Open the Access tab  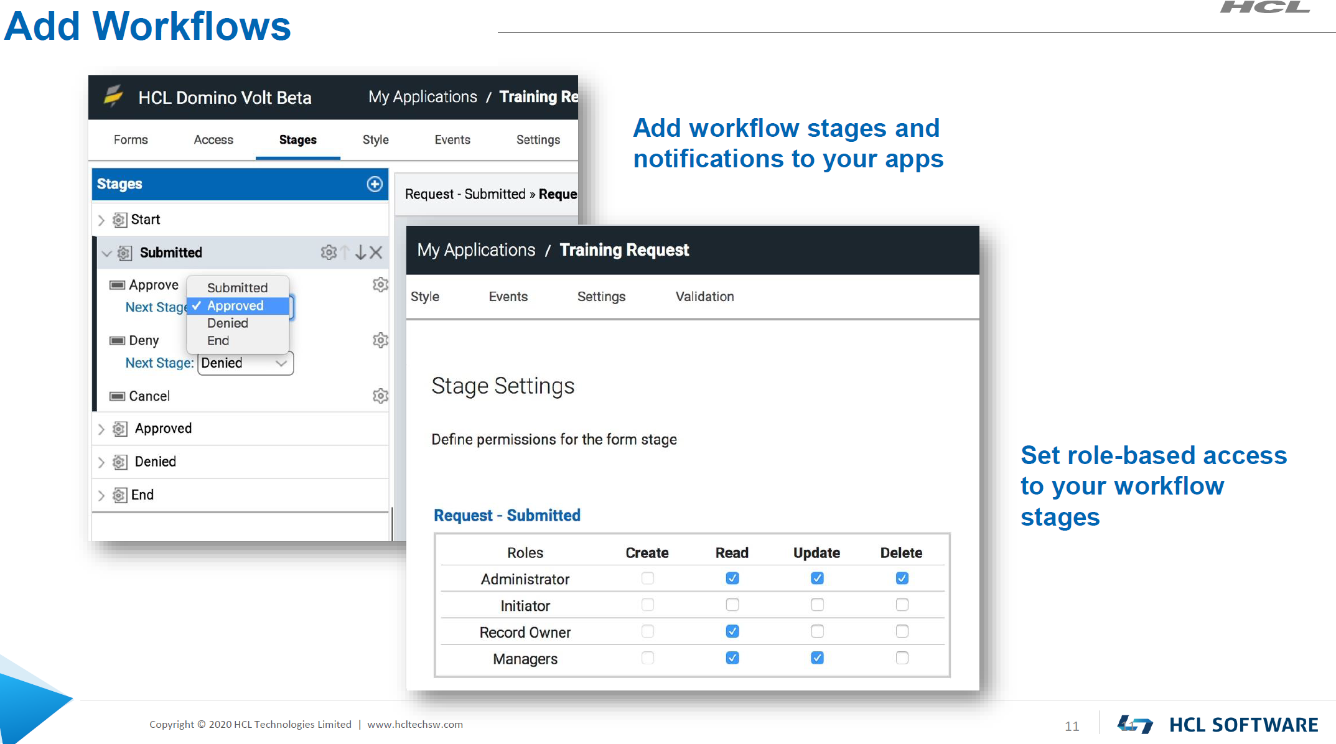(x=213, y=139)
